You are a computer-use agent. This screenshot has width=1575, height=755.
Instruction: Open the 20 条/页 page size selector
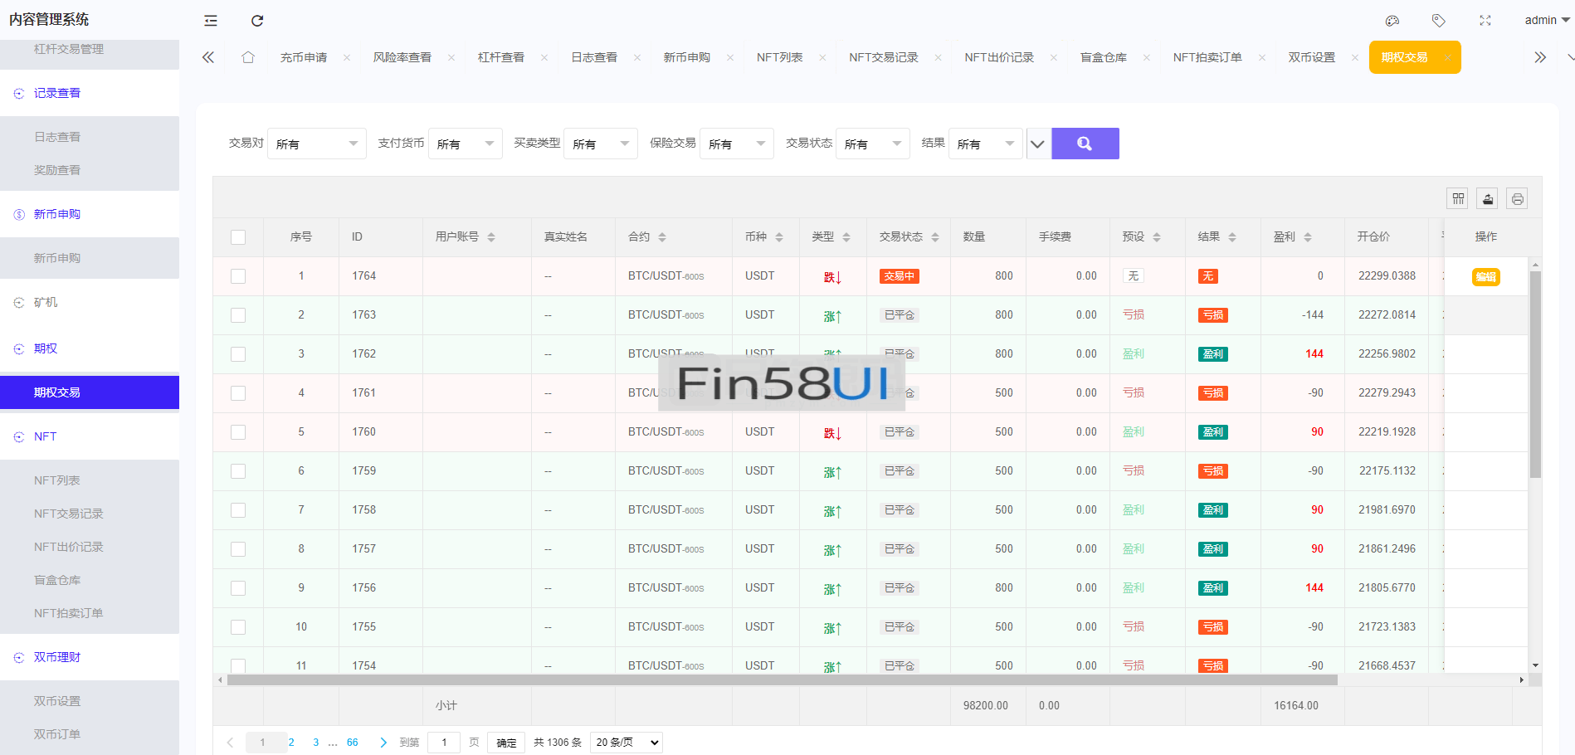(627, 743)
